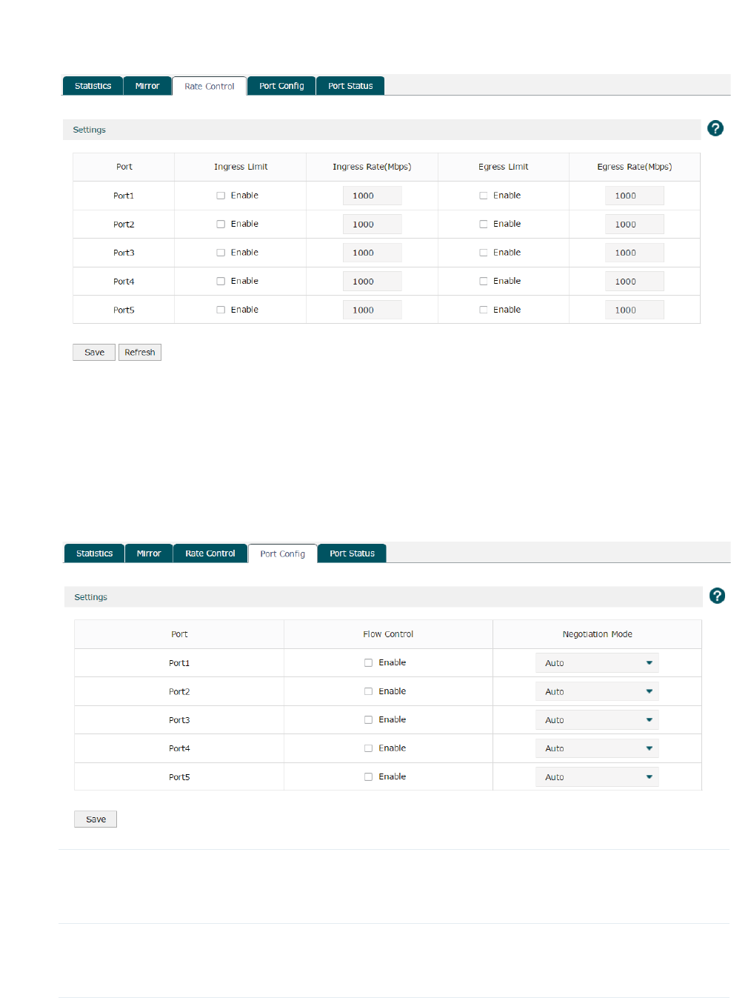Enable Ingress Limit for Port4
Image resolution: width=731 pixels, height=998 pixels.
point(221,281)
